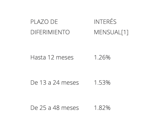The image size is (161, 125).
Task: Click the DIFERIMIENTO header word
Action: coord(50,32)
